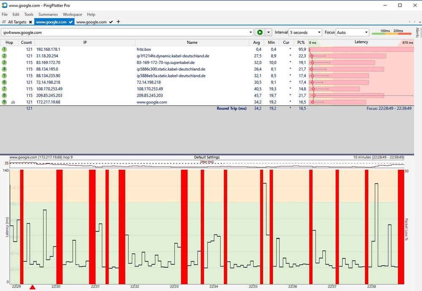The height and width of the screenshot is (291, 422).
Task: Click the Hop column header
Action: [x=9, y=42]
